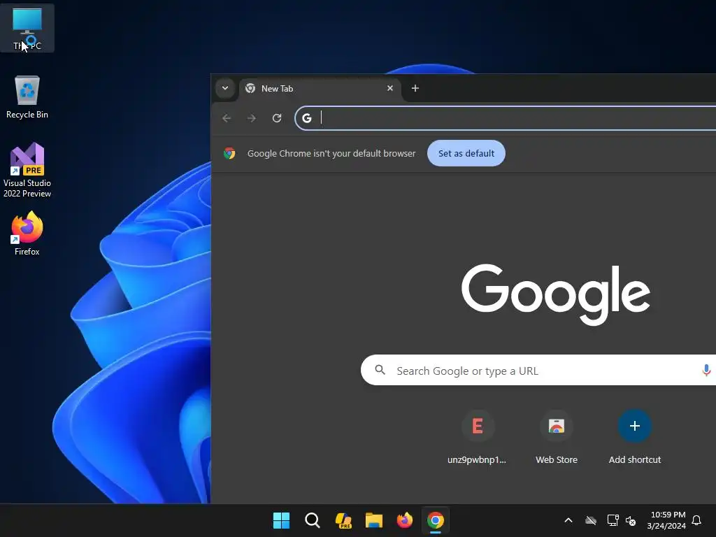Open clock showing 10:59 PM

(x=666, y=520)
